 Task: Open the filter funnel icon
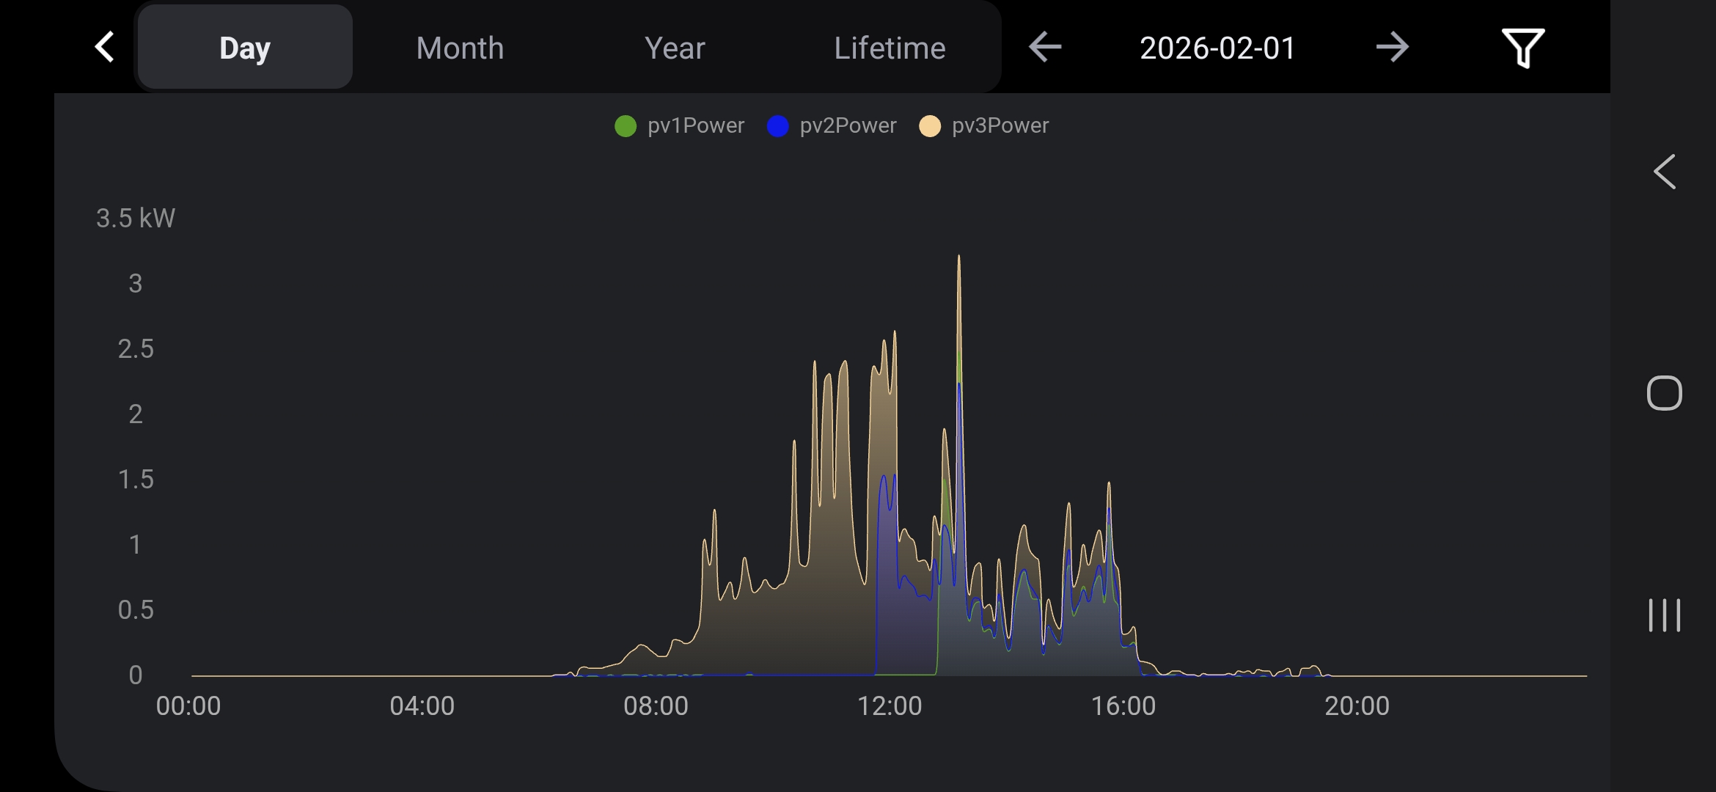1523,48
